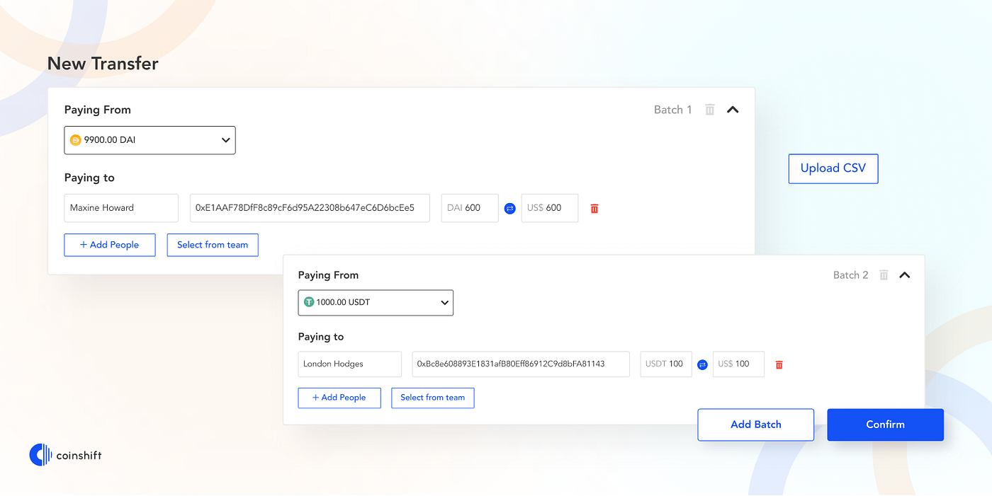Click Add People in Batch 1

tap(110, 245)
